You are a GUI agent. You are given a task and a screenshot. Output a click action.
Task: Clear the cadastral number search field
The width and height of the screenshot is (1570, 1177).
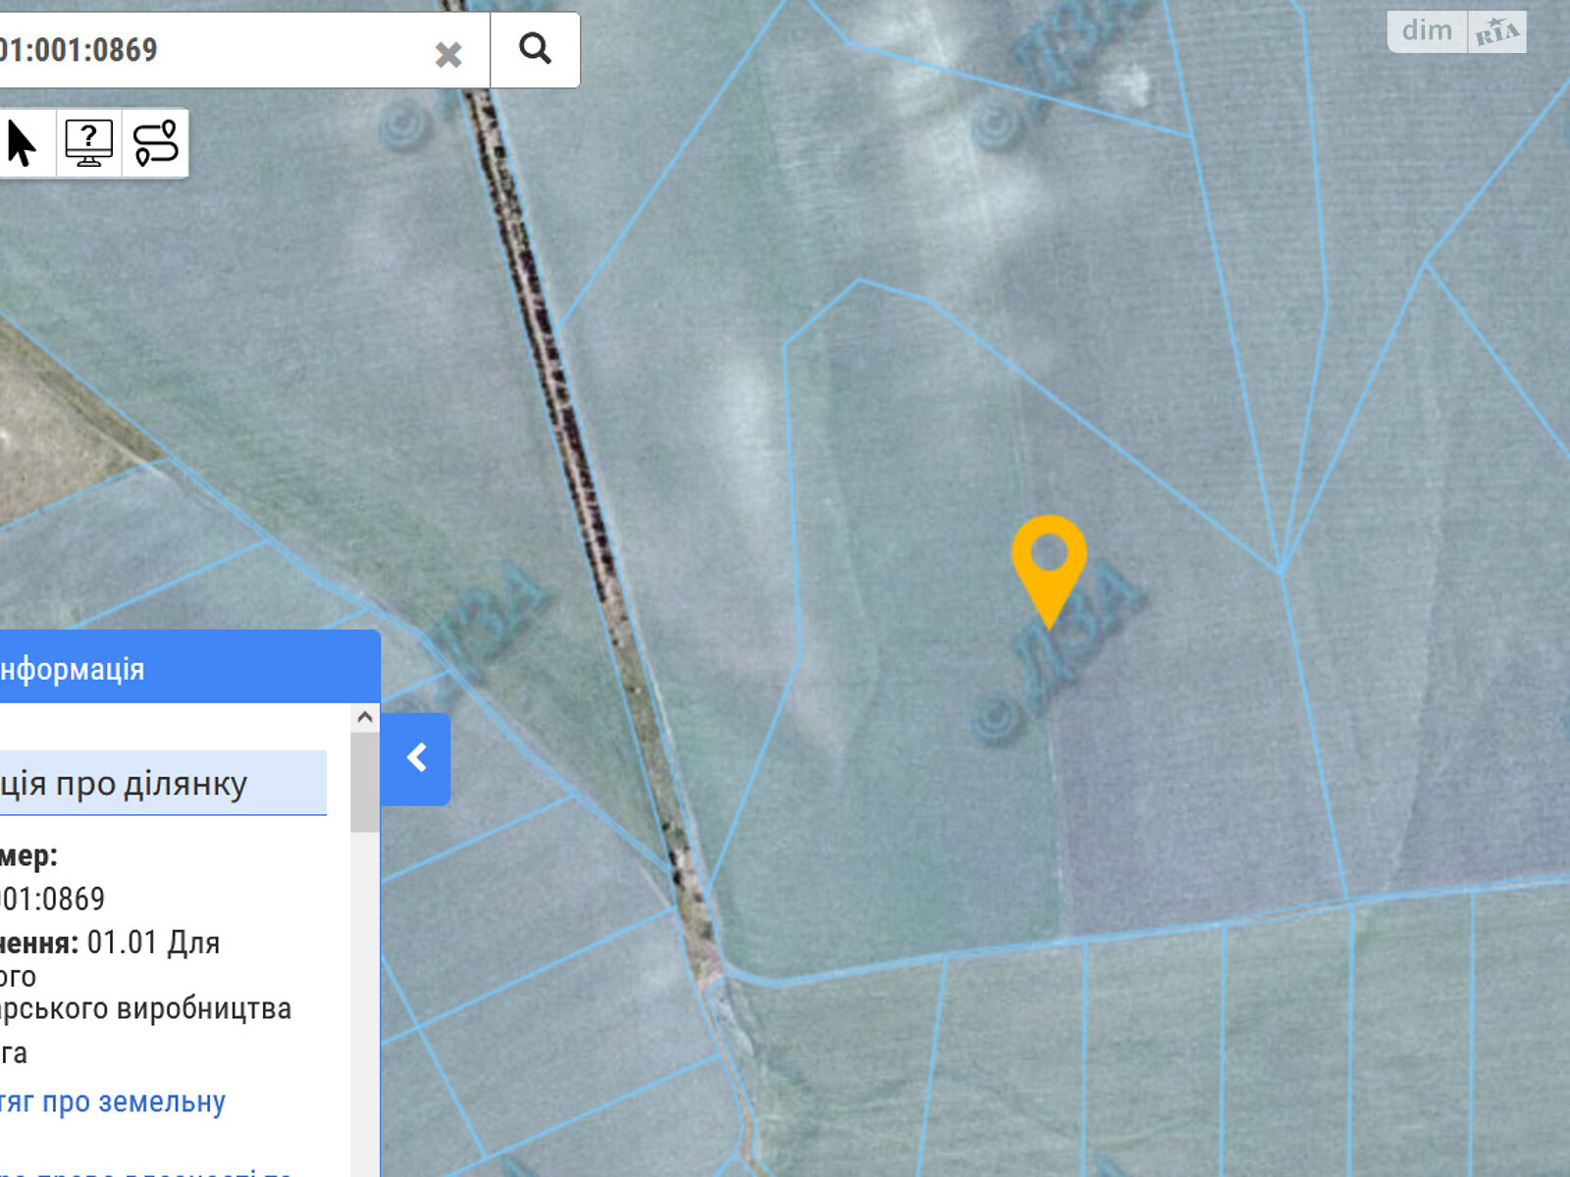point(448,54)
